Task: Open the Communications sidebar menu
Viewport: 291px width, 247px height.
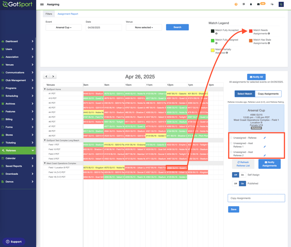Action: pos(18,72)
